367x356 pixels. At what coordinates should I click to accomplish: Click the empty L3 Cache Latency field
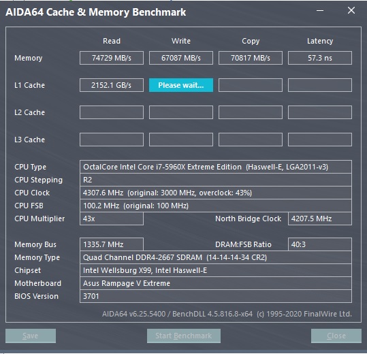coord(320,140)
